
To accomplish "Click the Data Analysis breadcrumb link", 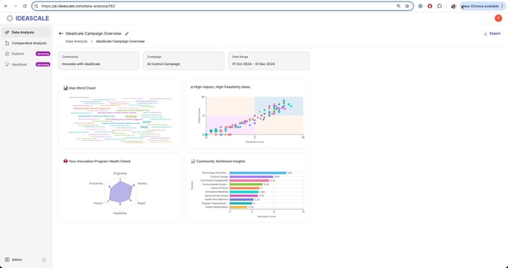I will tap(77, 41).
